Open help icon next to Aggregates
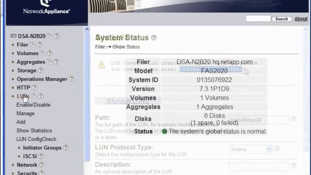311x175 pixels. click(56, 62)
